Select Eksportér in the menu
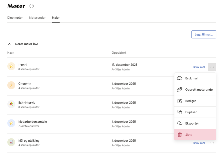This screenshot has height=157, width=223. click(195, 123)
